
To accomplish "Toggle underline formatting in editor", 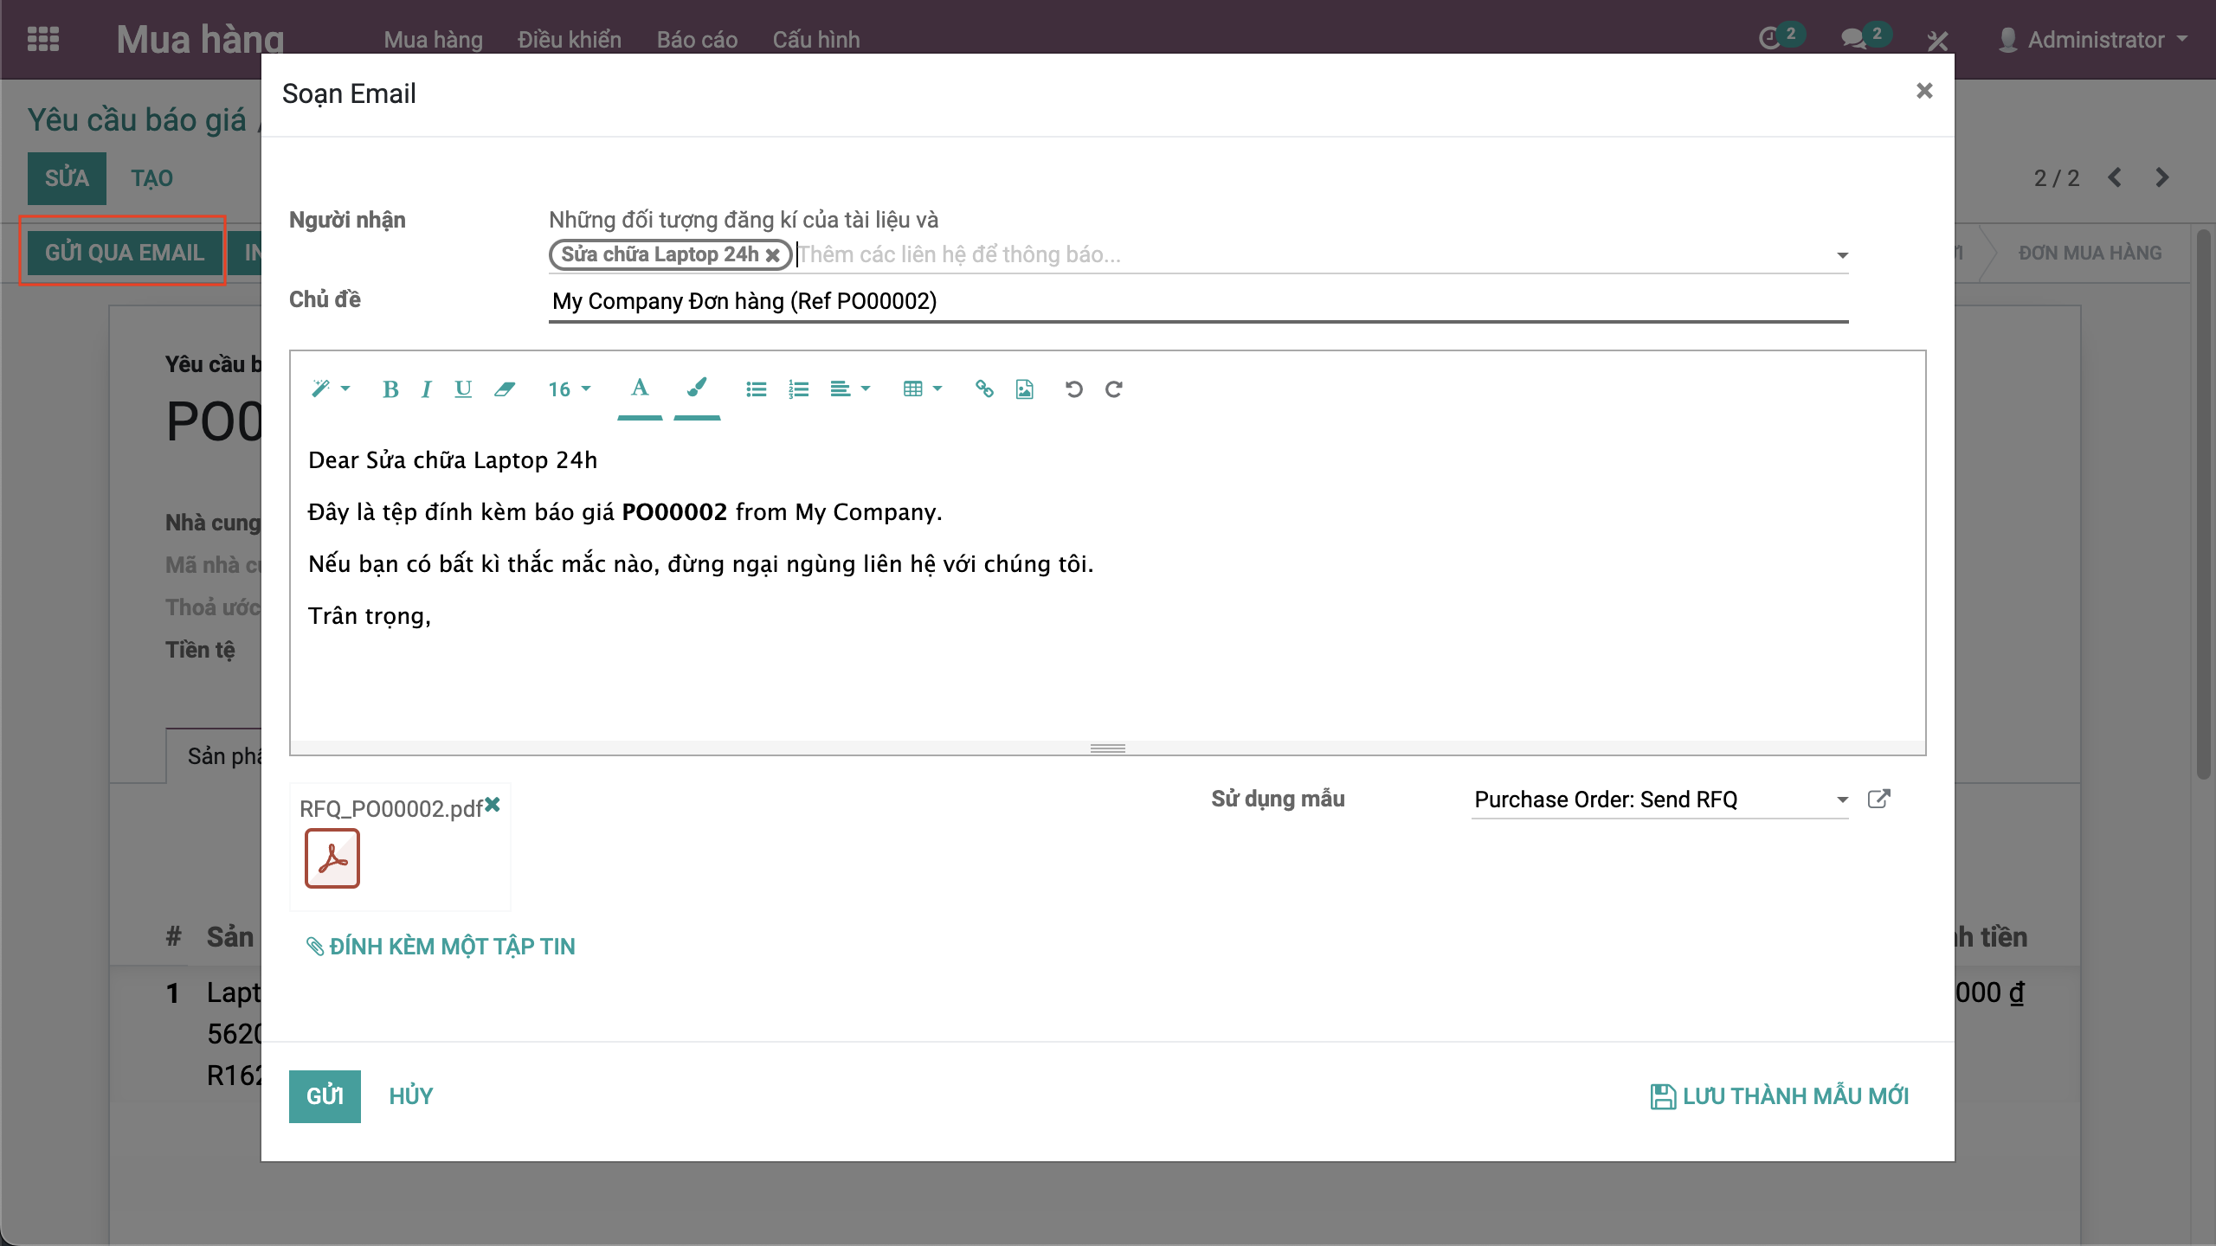I will point(463,389).
